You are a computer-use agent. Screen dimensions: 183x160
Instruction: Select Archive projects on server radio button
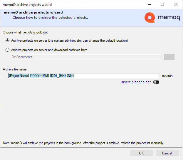(8, 41)
